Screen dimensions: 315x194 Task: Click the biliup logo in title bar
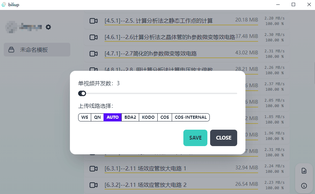[4, 4]
